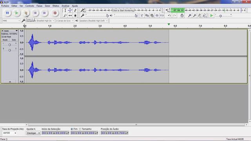The height and width of the screenshot is (141, 251).
Task: Stop audio with the Stop button
Action: click(26, 13)
